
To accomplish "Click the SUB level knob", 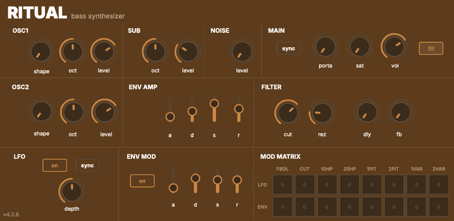I will 188,52.
